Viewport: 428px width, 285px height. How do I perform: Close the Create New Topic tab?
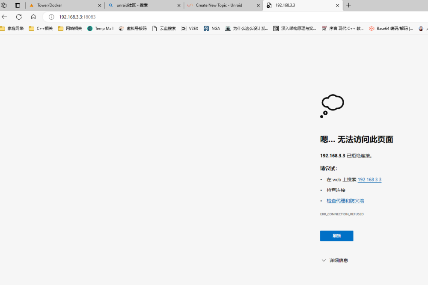click(258, 6)
